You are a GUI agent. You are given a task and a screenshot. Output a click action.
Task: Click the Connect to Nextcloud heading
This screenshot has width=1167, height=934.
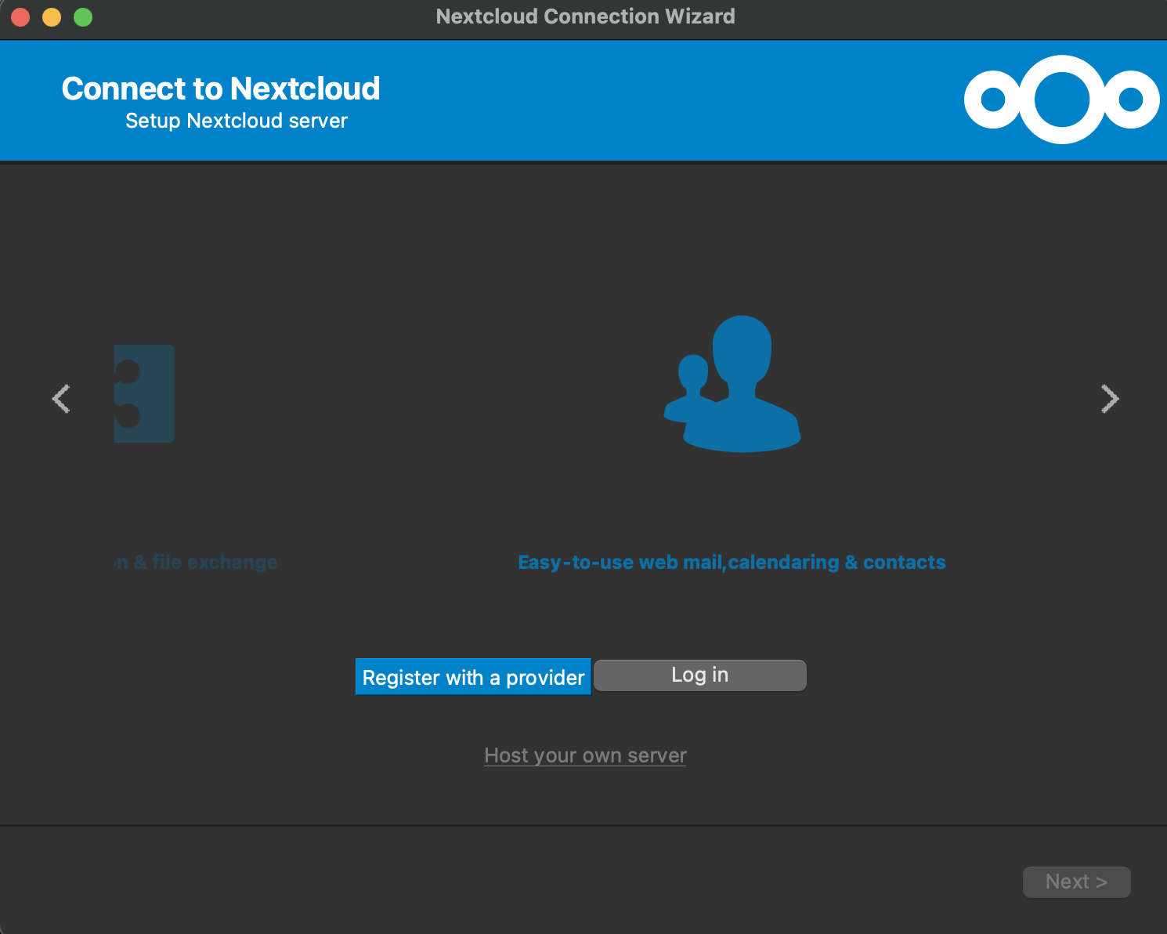pyautogui.click(x=221, y=89)
